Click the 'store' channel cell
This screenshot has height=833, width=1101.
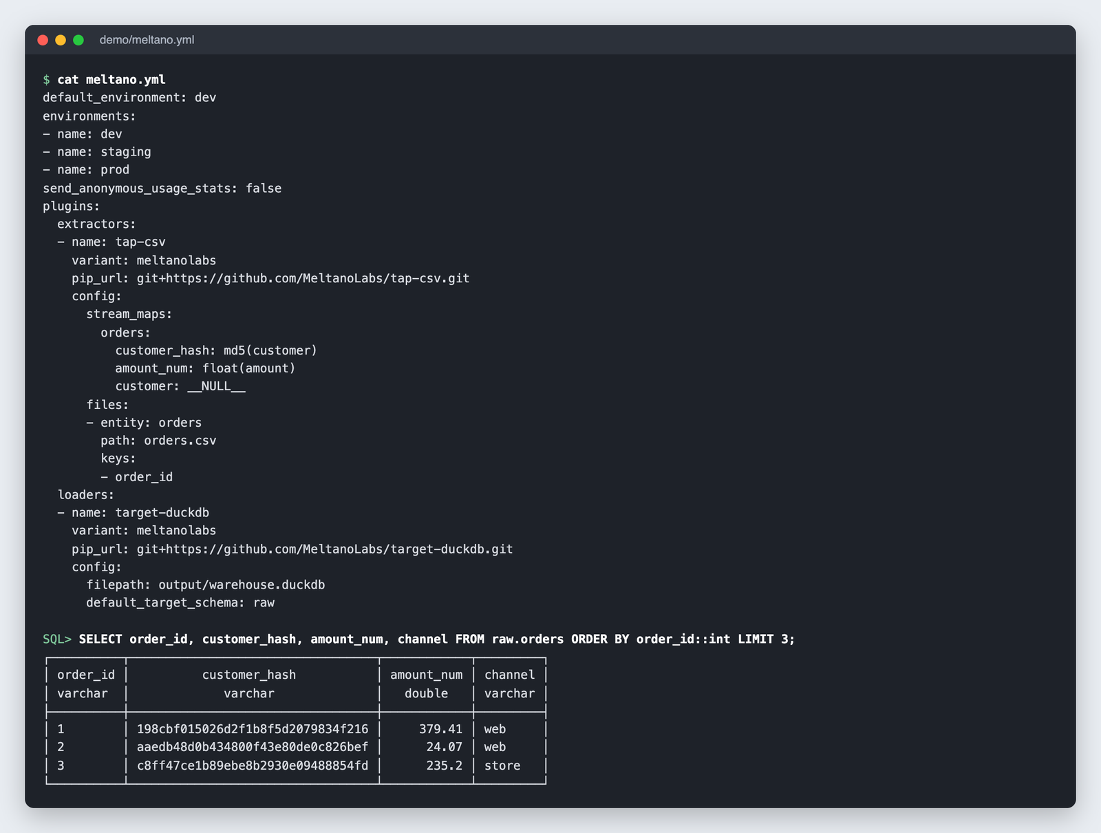point(502,766)
